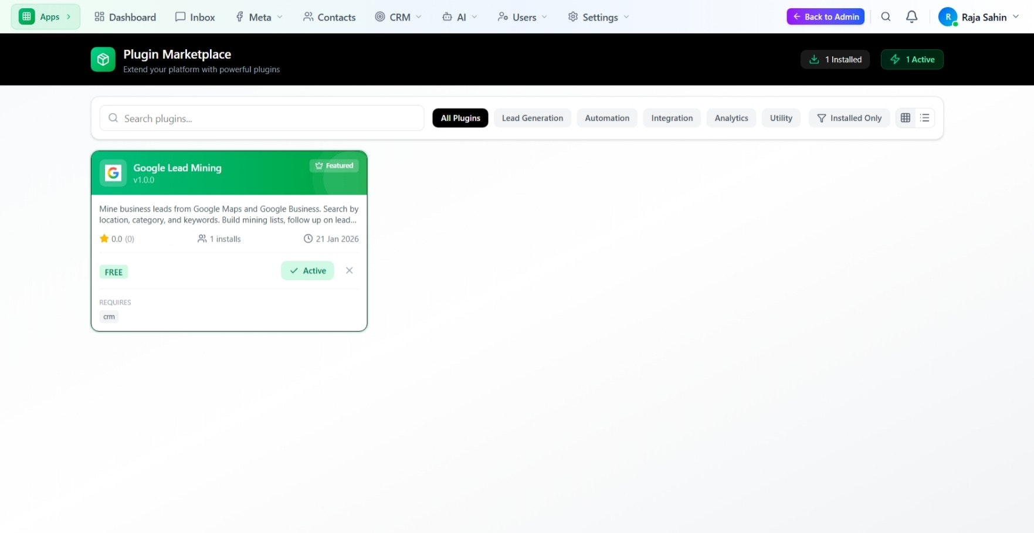
Task: Open the Inbox page
Action: (195, 17)
